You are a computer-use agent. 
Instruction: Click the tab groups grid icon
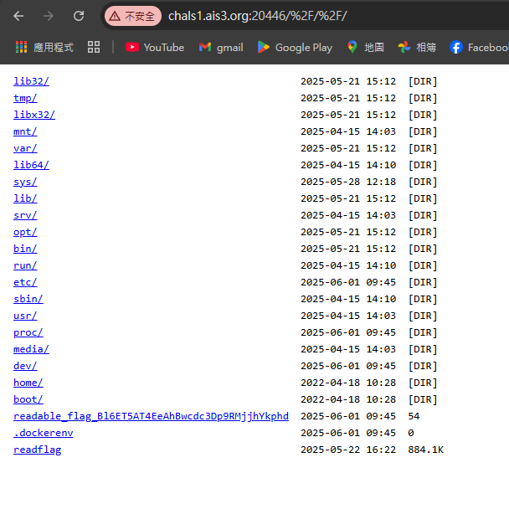pos(94,47)
